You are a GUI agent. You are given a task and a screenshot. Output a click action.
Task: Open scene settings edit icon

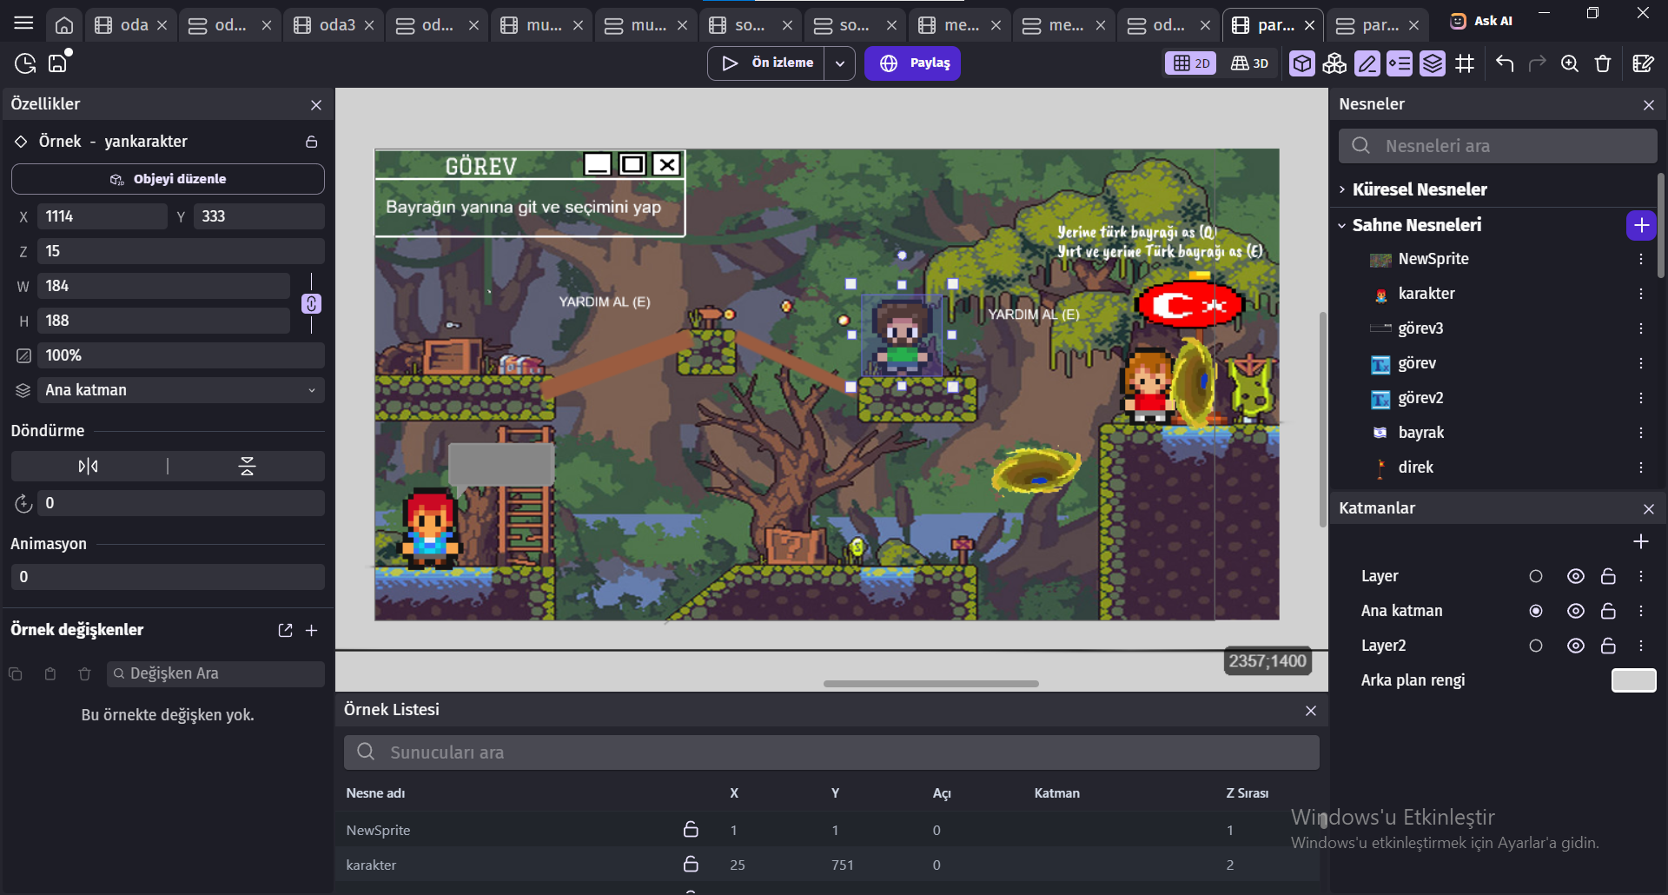(x=1643, y=63)
